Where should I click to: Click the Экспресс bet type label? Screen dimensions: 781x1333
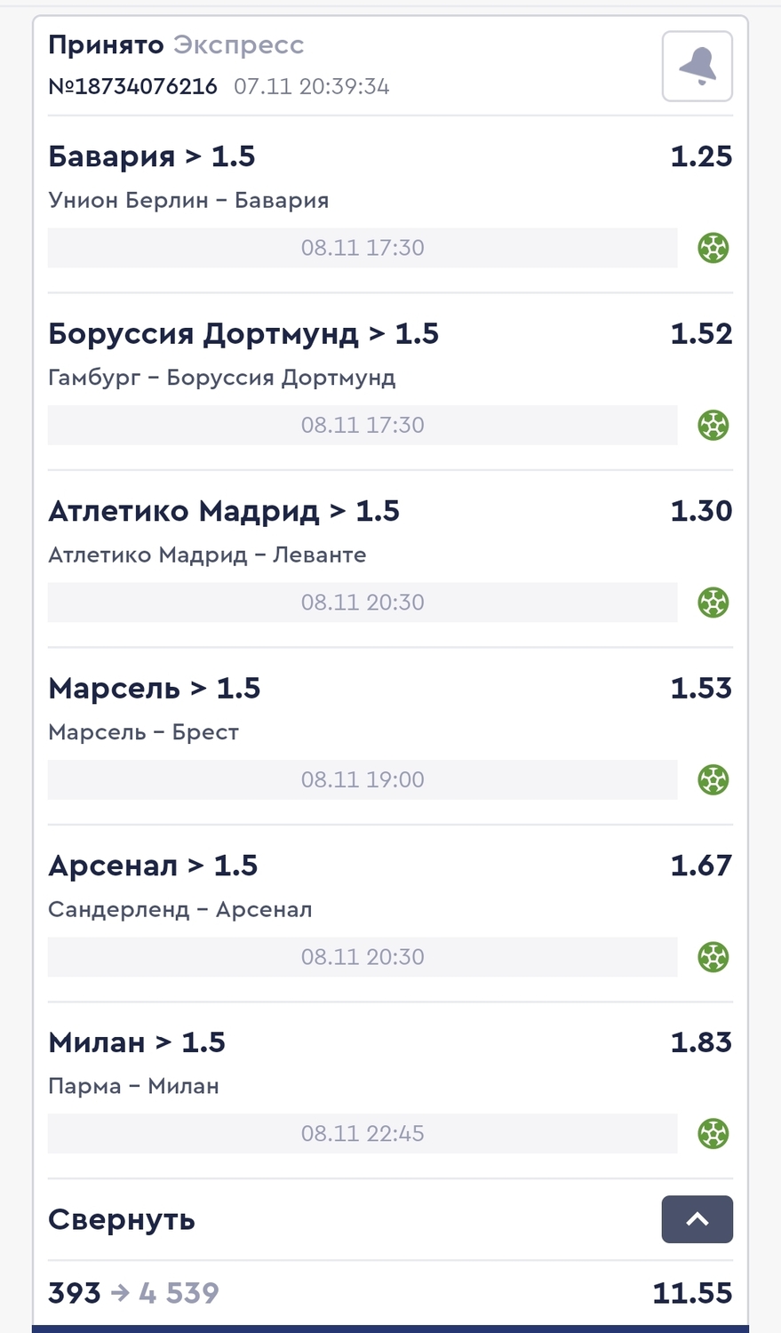(238, 45)
